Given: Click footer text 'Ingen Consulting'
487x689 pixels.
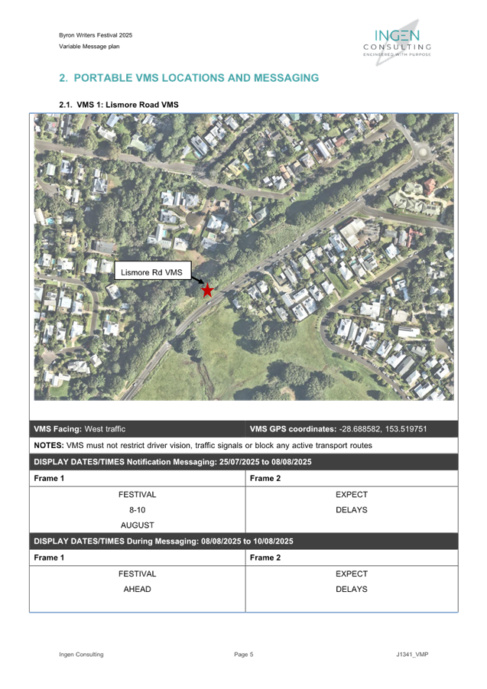Looking at the screenshot, I should 81,654.
